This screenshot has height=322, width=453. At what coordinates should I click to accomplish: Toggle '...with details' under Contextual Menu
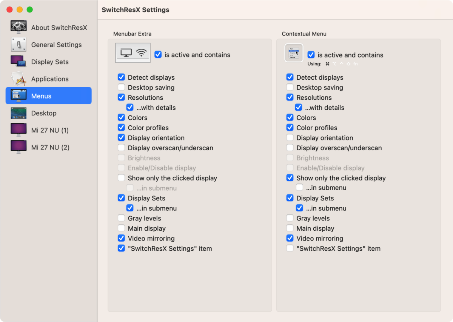299,108
